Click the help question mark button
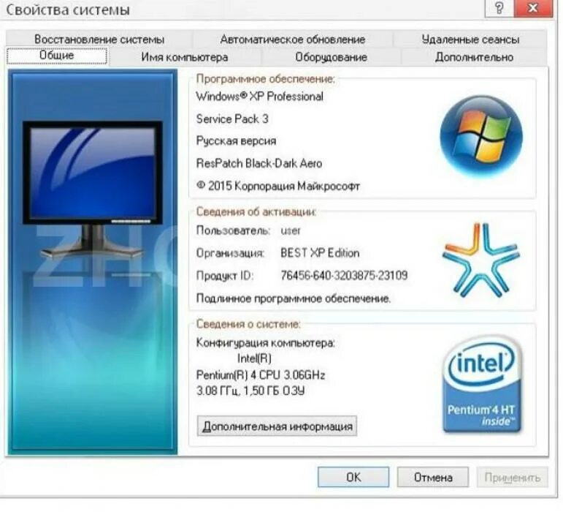 tap(499, 8)
